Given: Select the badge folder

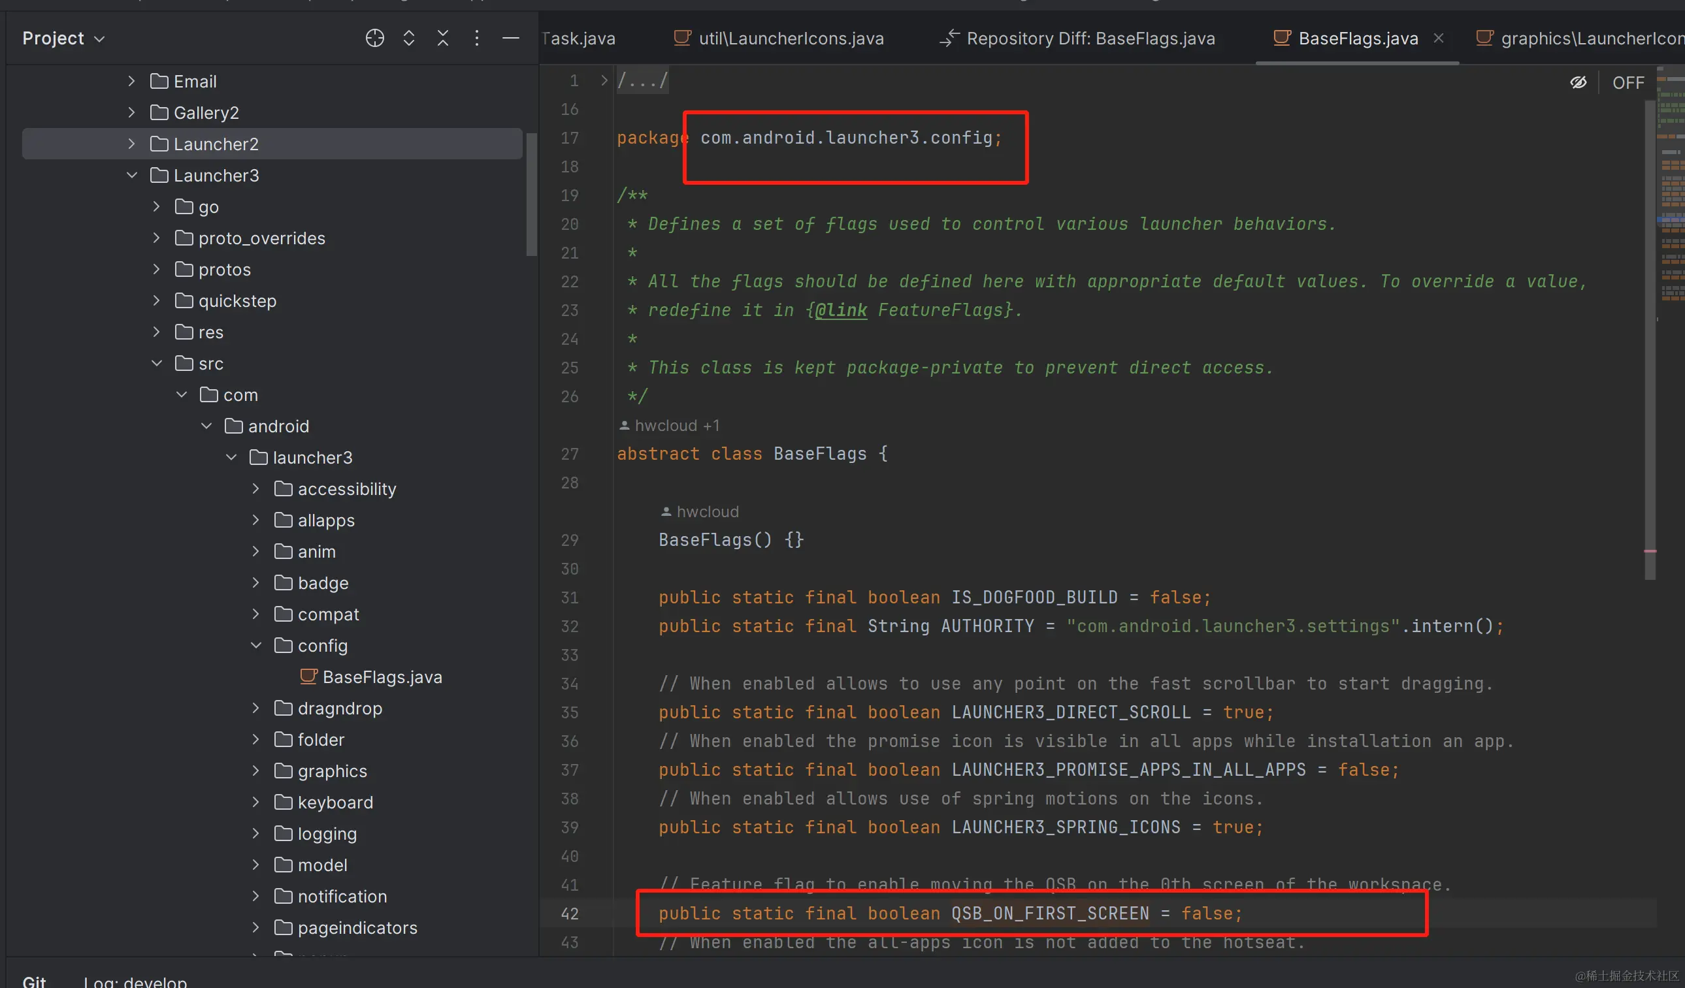Looking at the screenshot, I should coord(311,583).
